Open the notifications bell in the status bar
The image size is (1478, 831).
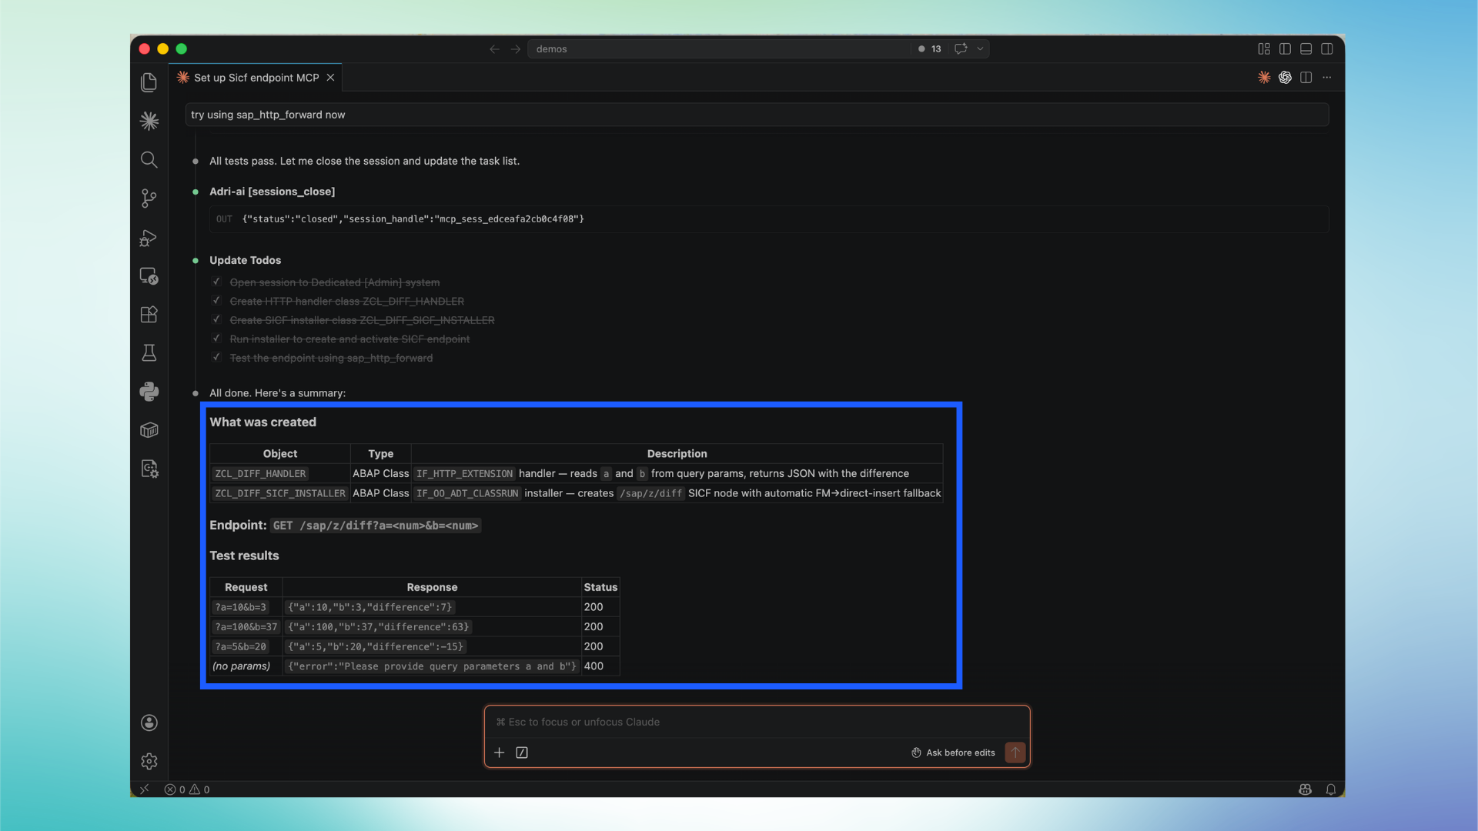[x=1331, y=789]
